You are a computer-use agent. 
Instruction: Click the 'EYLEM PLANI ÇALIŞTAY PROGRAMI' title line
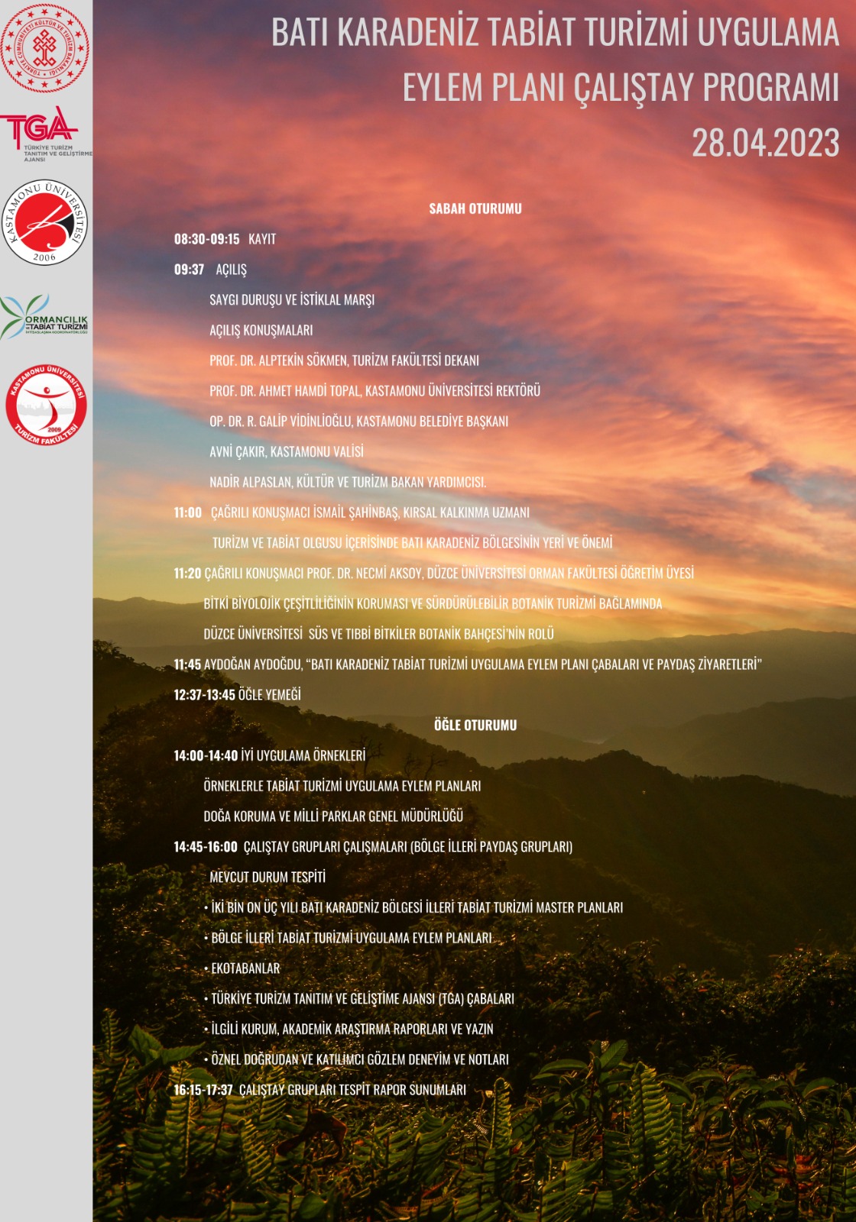pos(621,88)
